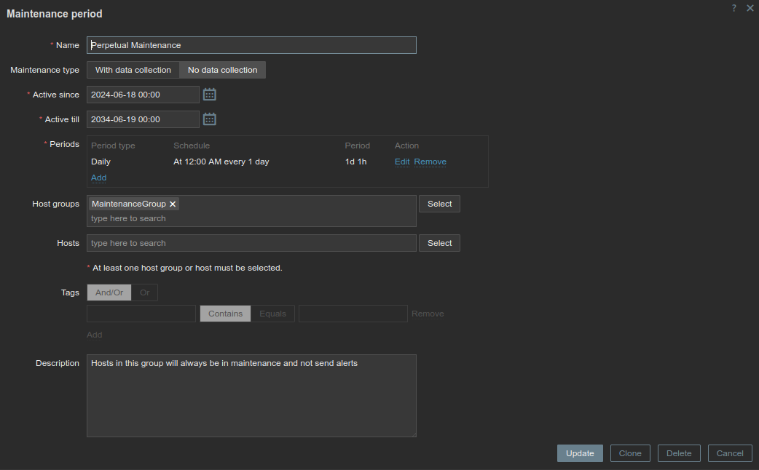Set tag operator to Contains
Viewport: 759px width, 470px height.
(225, 314)
